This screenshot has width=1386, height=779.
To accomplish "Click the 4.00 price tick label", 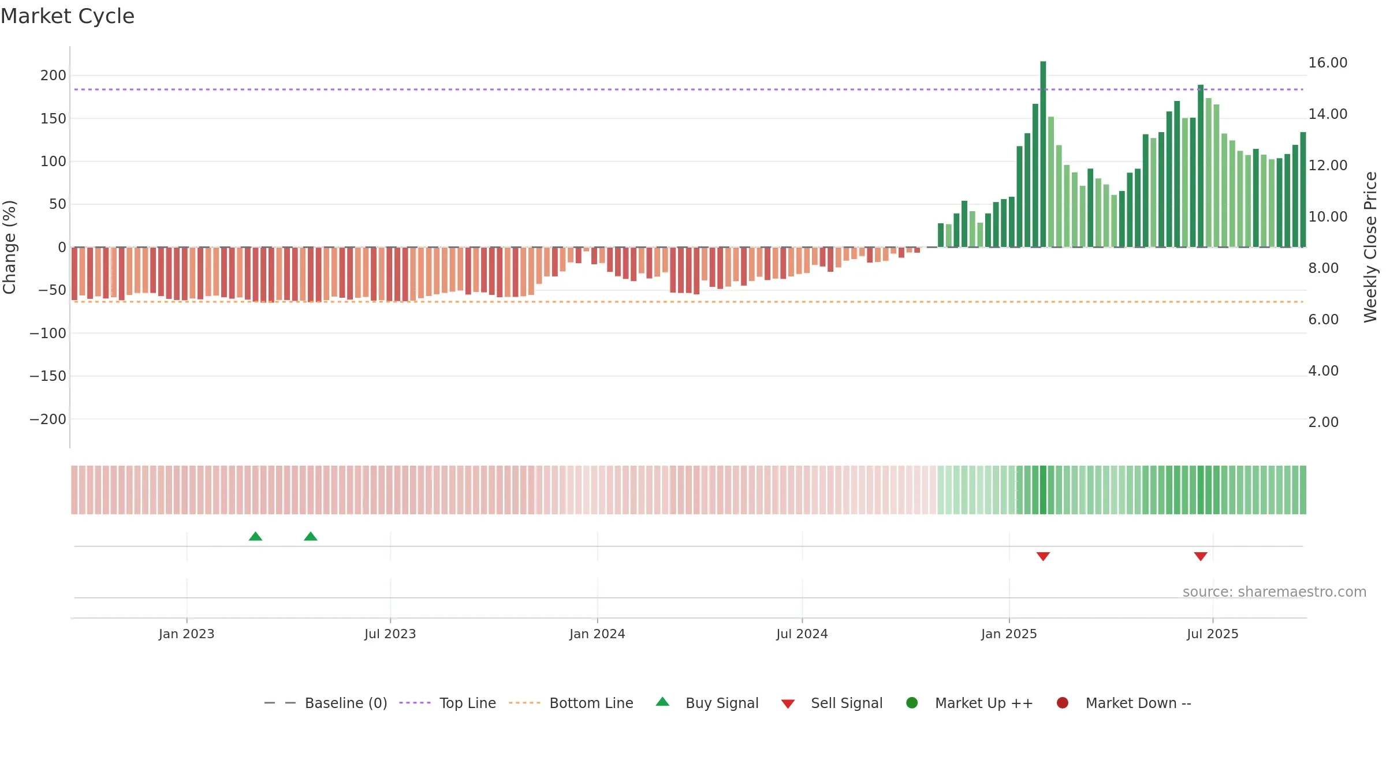I will pos(1323,371).
